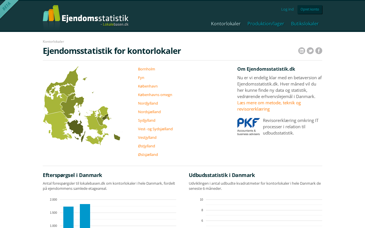Click the Denmark region map
This screenshot has width=365, height=228.
[82, 106]
